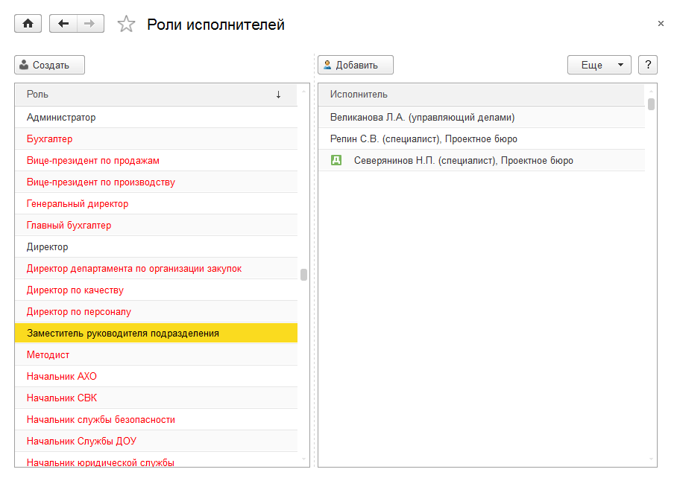Add page to favorites with star
This screenshot has width=677, height=478.
point(127,25)
